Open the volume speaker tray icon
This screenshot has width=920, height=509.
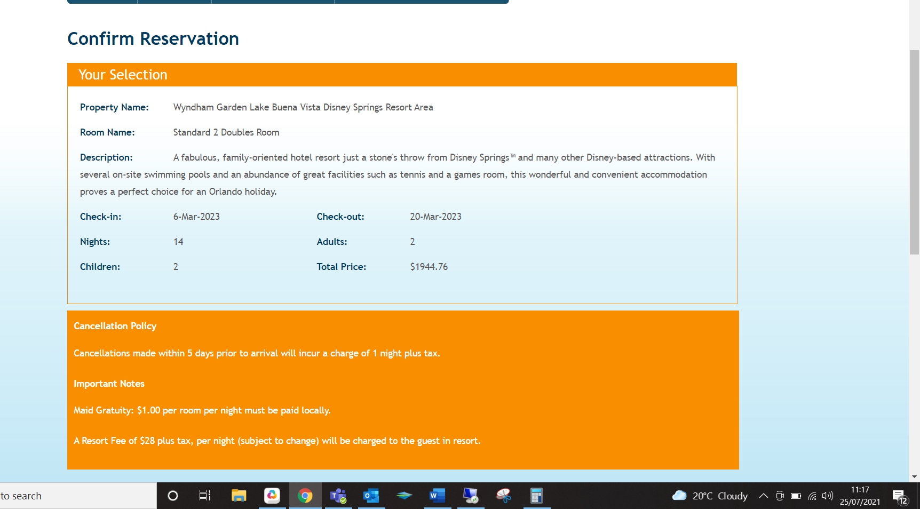[x=828, y=496]
